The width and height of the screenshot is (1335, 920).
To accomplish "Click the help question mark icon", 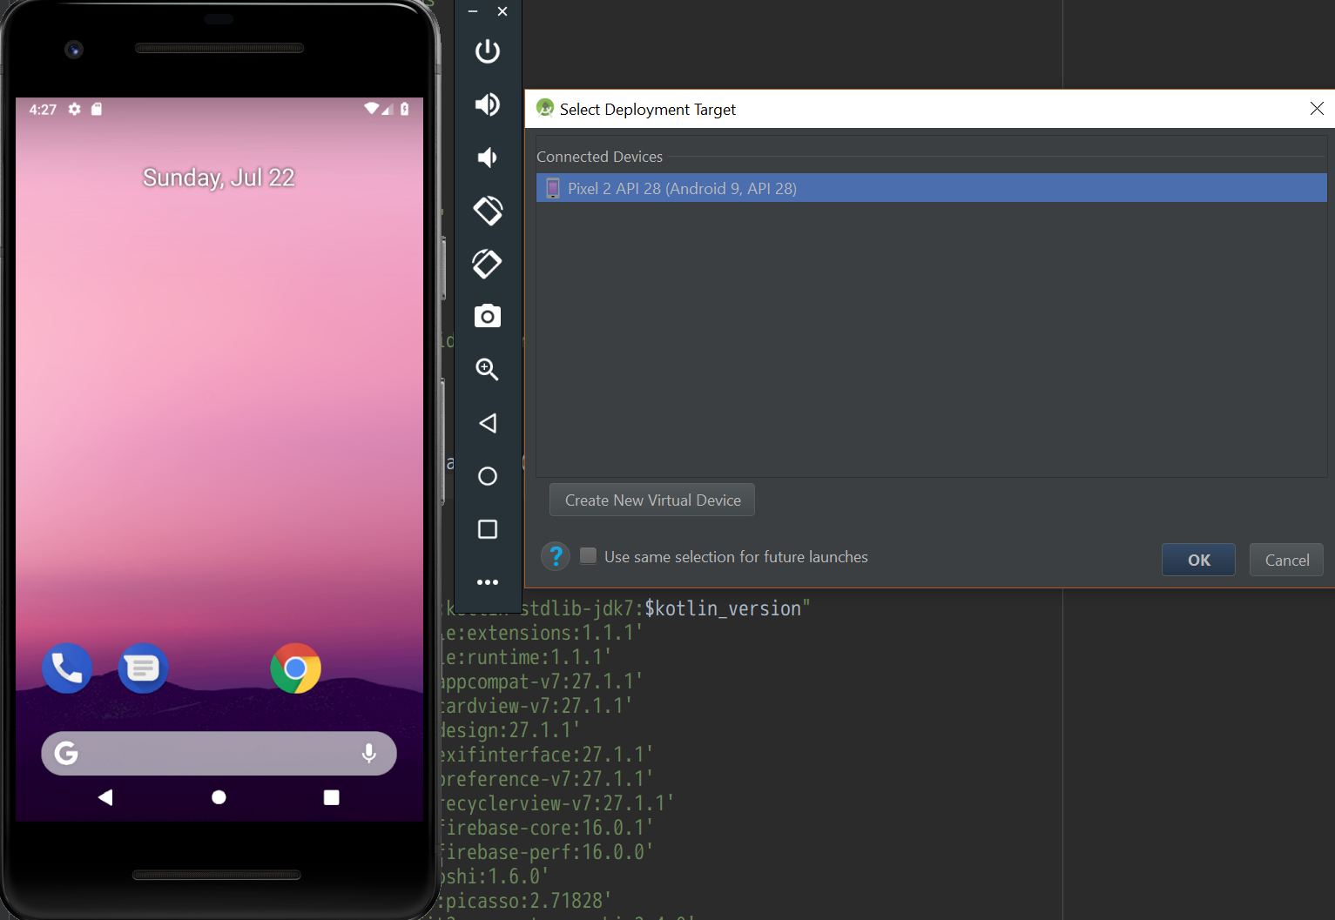I will [556, 556].
